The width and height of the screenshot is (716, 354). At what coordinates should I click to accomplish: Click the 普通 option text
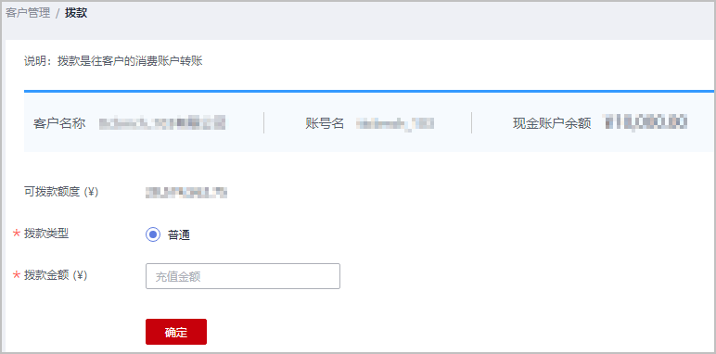click(179, 235)
